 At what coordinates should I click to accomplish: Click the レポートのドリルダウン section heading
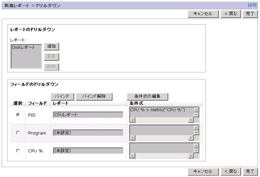pos(32,30)
